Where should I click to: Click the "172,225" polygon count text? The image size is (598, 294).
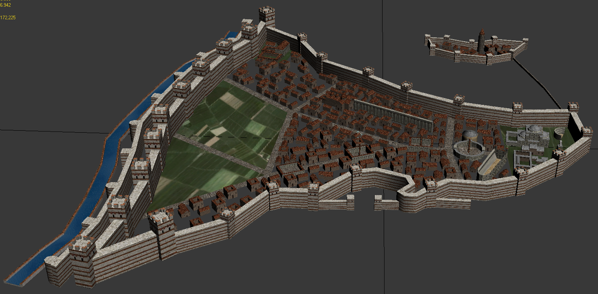point(8,18)
